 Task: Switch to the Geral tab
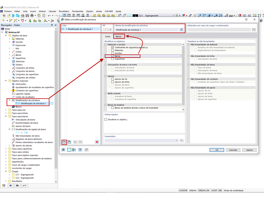(108, 36)
